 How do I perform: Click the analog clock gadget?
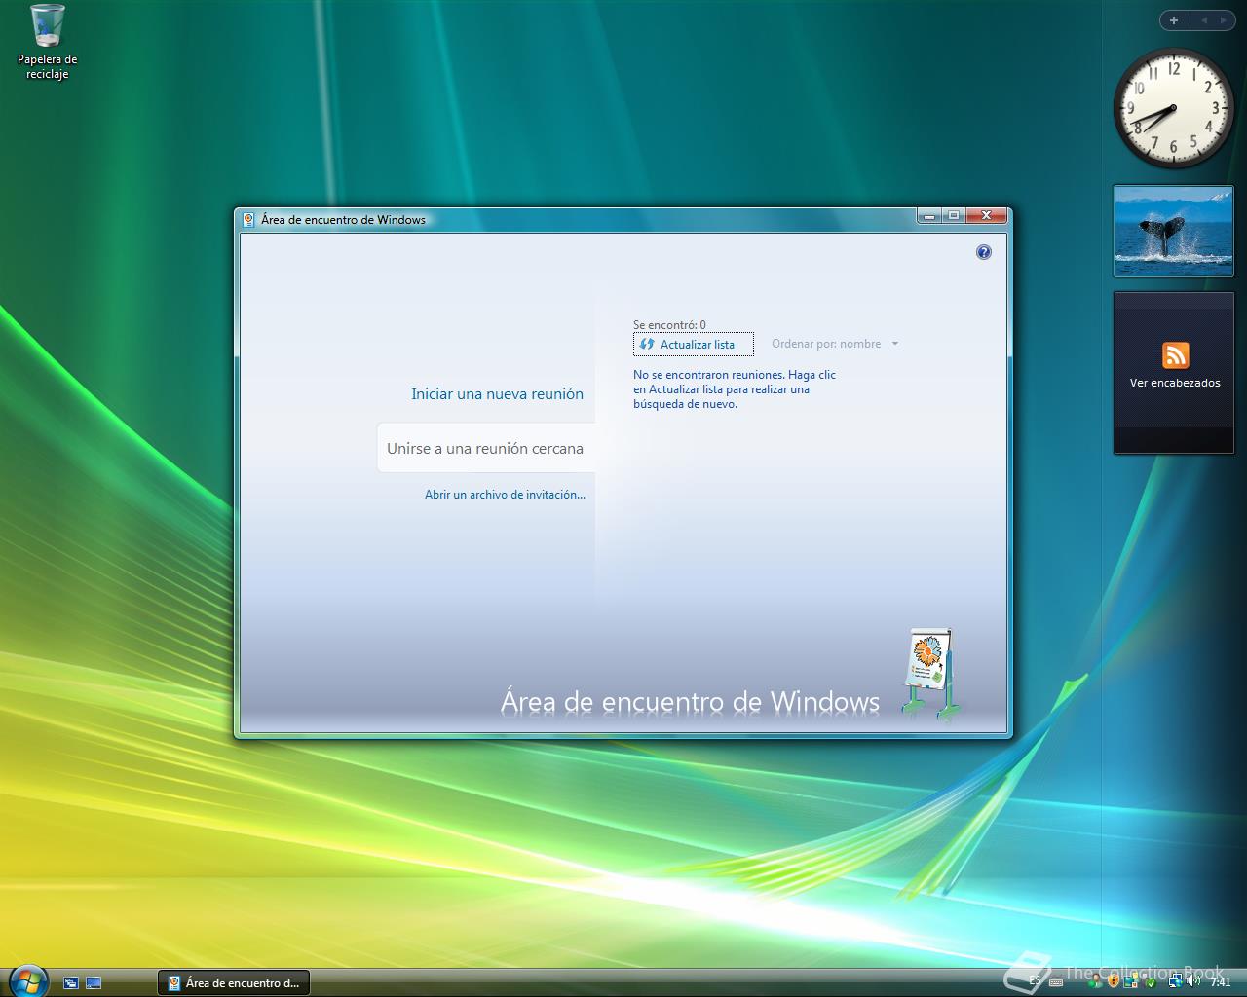(1173, 108)
